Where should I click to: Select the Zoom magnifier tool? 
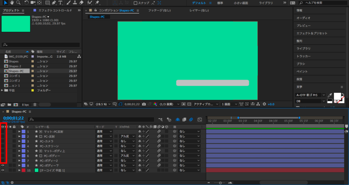pyautogui.click(x=18, y=3)
